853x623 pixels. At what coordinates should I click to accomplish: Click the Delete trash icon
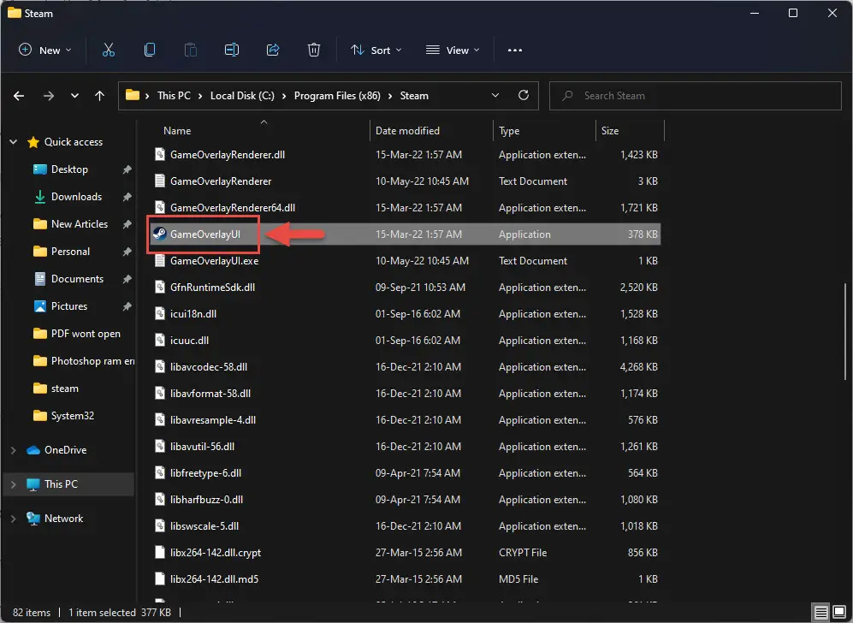[314, 50]
